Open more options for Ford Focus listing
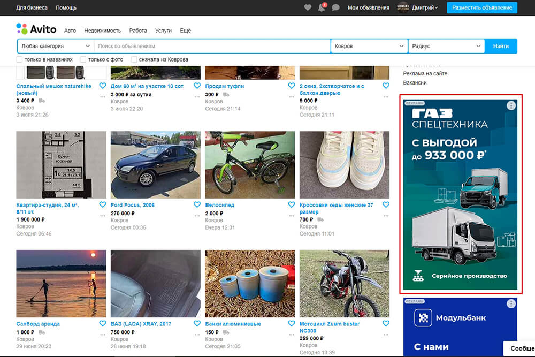This screenshot has width=535, height=357. click(x=197, y=216)
